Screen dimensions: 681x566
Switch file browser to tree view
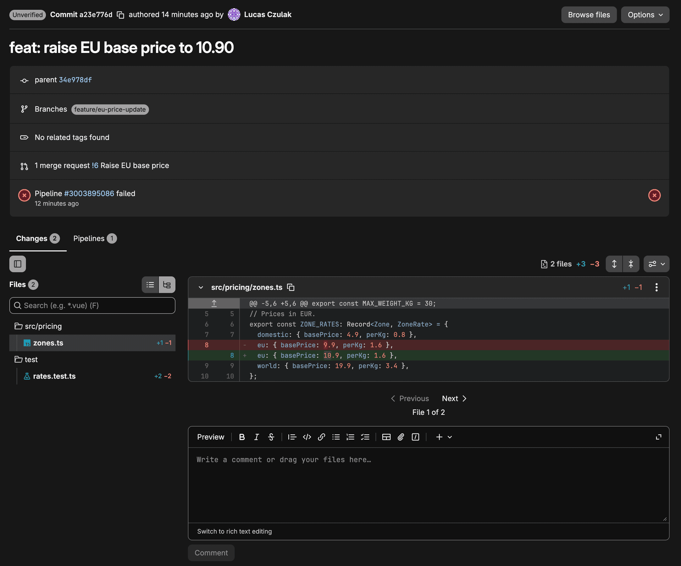pyautogui.click(x=167, y=285)
